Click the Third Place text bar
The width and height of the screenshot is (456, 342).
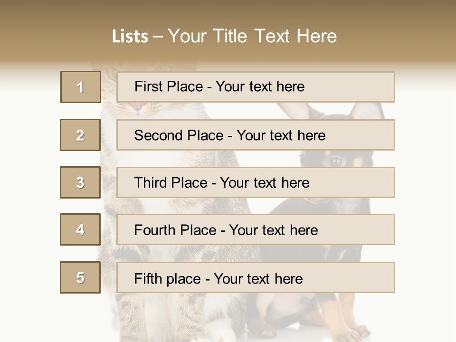pos(256,182)
